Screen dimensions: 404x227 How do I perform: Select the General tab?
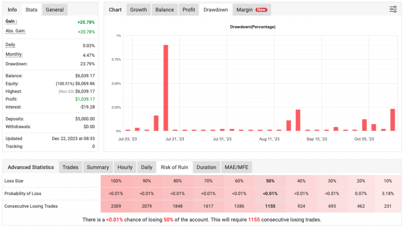[x=55, y=10]
